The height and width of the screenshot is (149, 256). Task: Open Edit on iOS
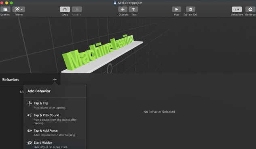[190, 9]
